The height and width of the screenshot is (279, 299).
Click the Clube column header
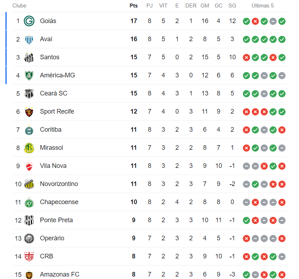(20, 6)
